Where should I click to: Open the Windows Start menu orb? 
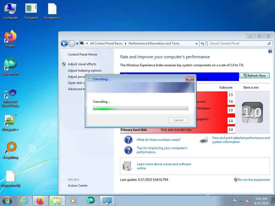click(x=7, y=201)
